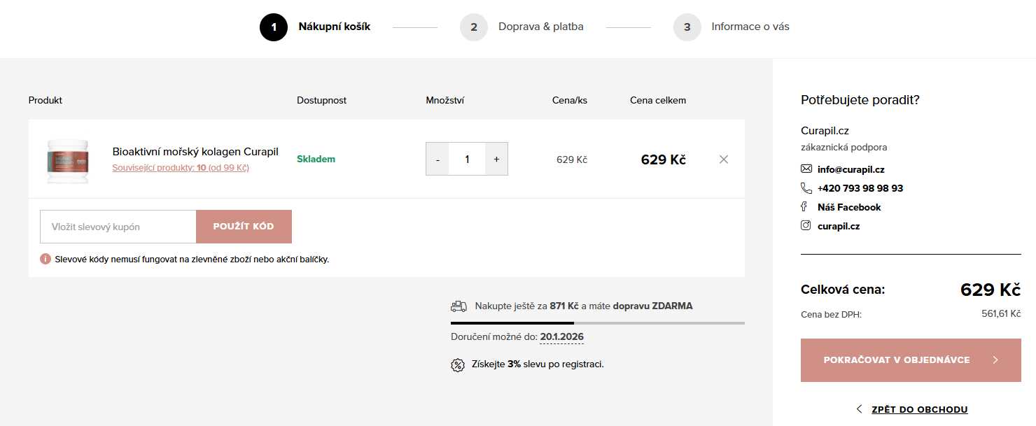Open the Související produkty link
The width and height of the screenshot is (1036, 426).
pos(181,168)
